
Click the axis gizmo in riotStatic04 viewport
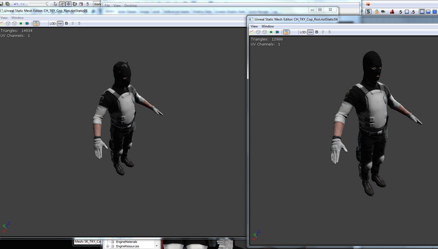point(256,235)
